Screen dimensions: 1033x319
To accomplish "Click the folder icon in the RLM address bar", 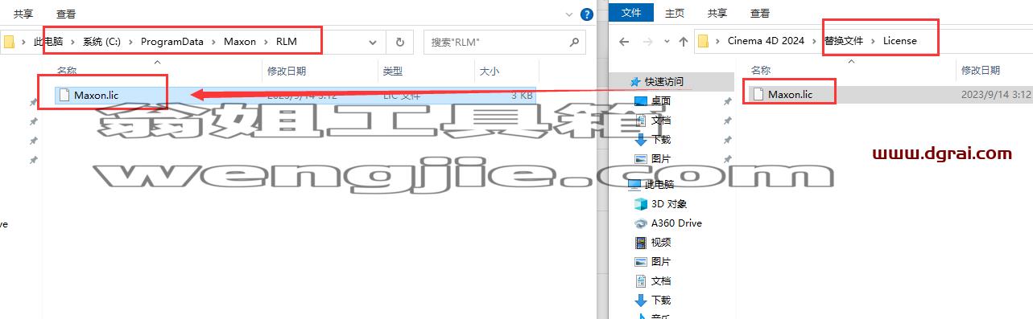I will point(10,42).
